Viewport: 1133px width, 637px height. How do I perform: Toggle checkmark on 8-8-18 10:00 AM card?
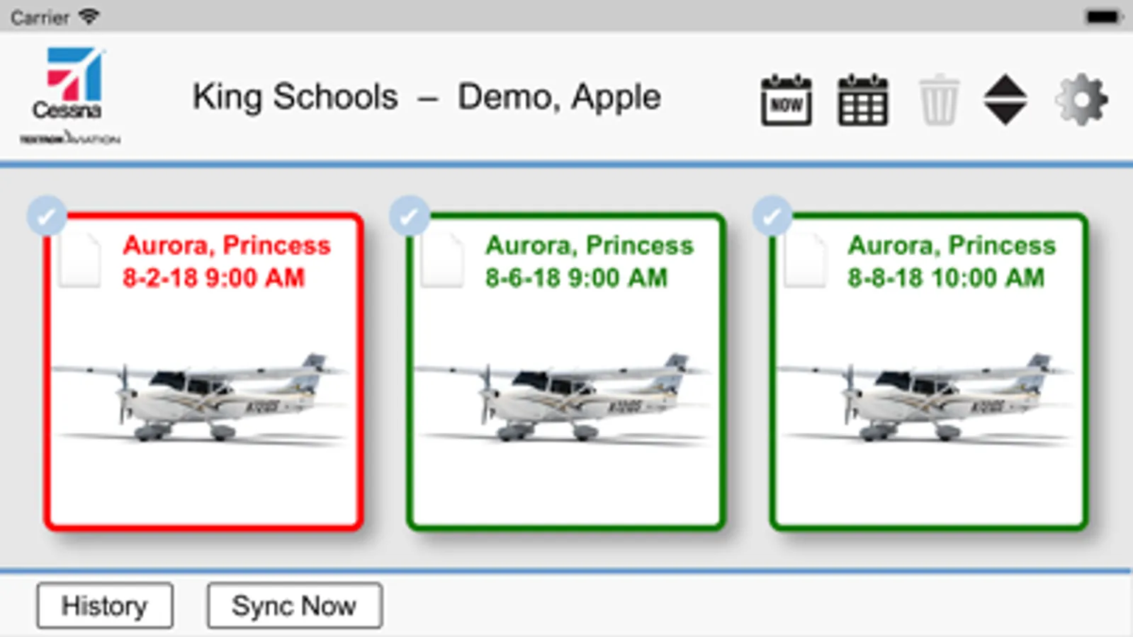coord(772,216)
